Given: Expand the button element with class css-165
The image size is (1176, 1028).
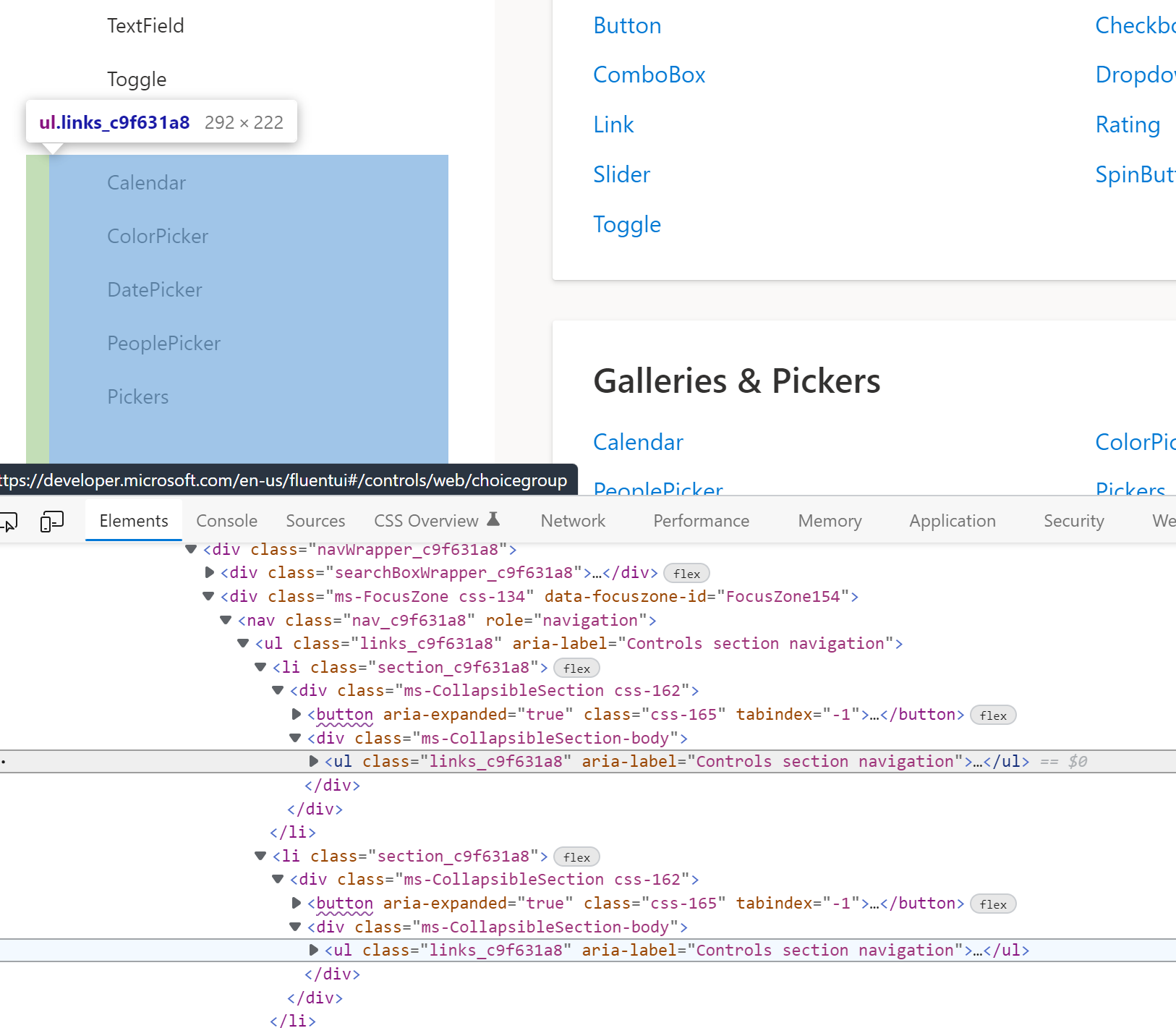Looking at the screenshot, I should 295,714.
